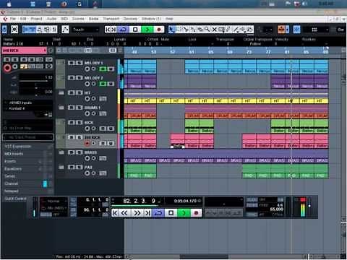Open the Quick Controls inspector section
The image size is (347, 260).
[16, 199]
